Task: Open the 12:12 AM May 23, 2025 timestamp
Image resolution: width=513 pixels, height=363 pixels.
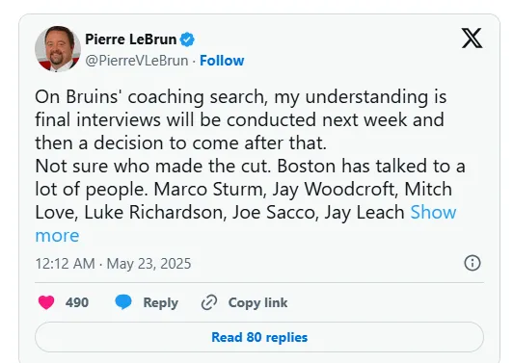Action: (113, 264)
